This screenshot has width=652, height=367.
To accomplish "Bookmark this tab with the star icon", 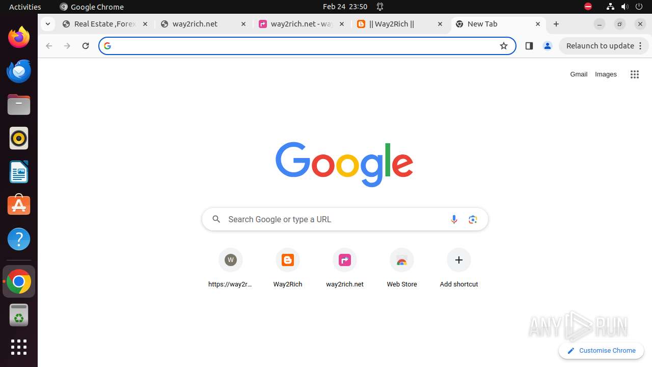I will point(504,46).
